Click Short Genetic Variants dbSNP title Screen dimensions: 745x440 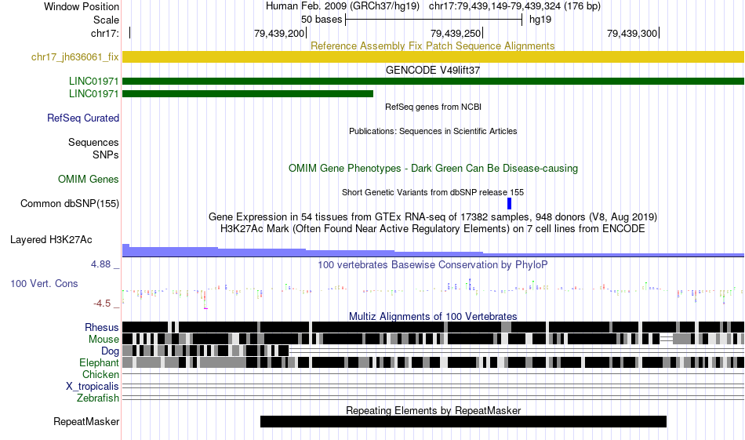pyautogui.click(x=433, y=192)
